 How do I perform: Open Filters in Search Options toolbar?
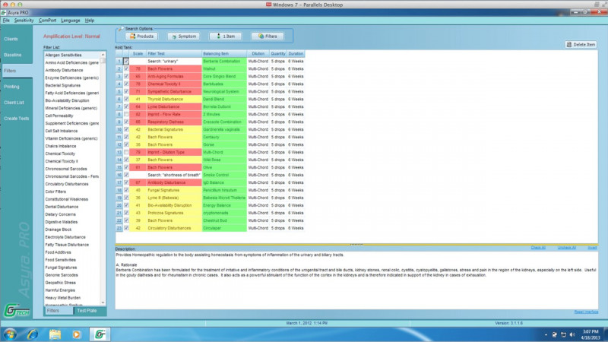point(268,36)
